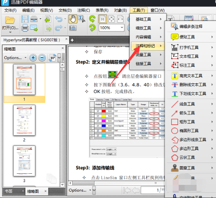Click the thumbnail scrollbar down arrow
This screenshot has width=216, height=198.
pyautogui.click(x=62, y=185)
